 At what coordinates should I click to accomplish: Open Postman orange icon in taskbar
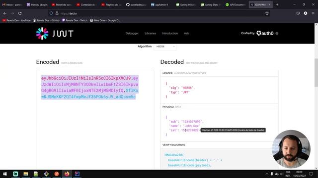57,174
